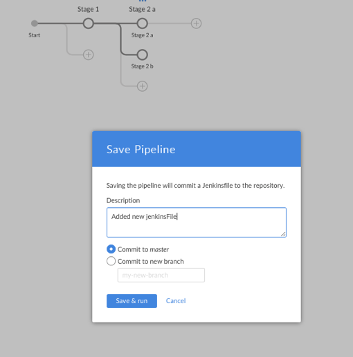This screenshot has width=353, height=357.
Task: Select the Stage 1 node circle
Action: point(88,23)
